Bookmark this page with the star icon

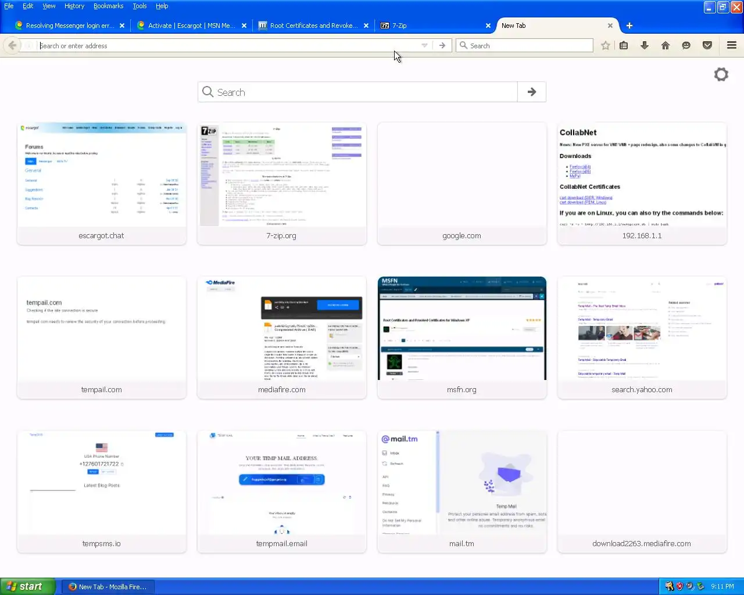pos(606,45)
